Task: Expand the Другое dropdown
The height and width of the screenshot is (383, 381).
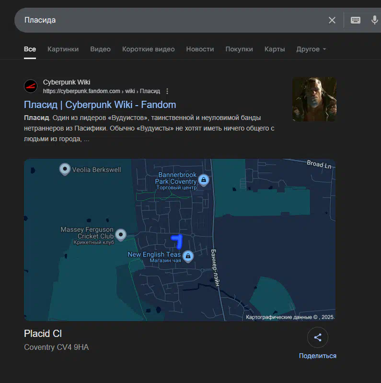Action: (311, 49)
